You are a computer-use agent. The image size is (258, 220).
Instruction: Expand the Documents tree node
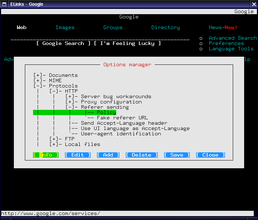pos(38,75)
